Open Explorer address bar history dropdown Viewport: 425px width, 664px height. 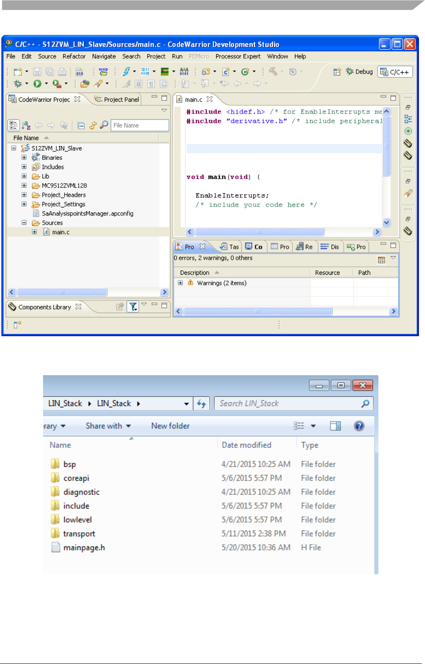pyautogui.click(x=186, y=404)
